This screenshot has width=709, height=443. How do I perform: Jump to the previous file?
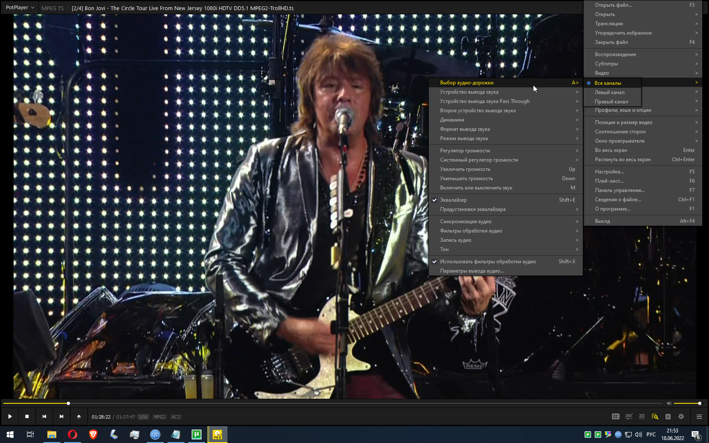(x=44, y=416)
